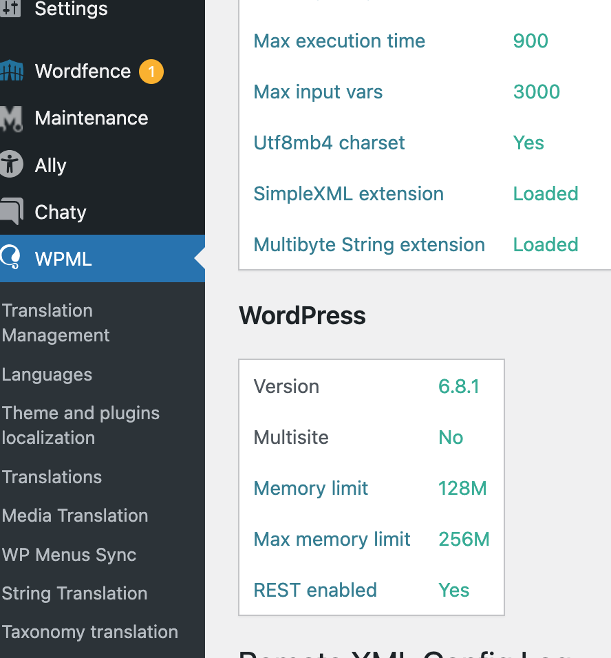611x658 pixels.
Task: Open the Languages submenu
Action: tap(47, 374)
